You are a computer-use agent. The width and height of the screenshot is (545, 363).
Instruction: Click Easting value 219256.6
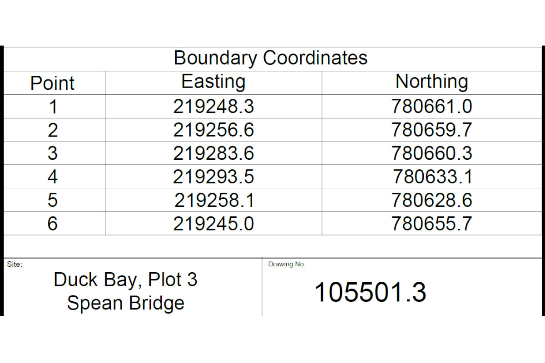(x=213, y=131)
